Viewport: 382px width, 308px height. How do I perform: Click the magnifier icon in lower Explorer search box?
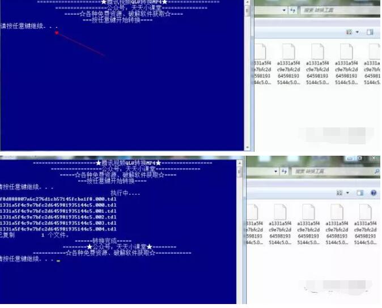(377, 172)
